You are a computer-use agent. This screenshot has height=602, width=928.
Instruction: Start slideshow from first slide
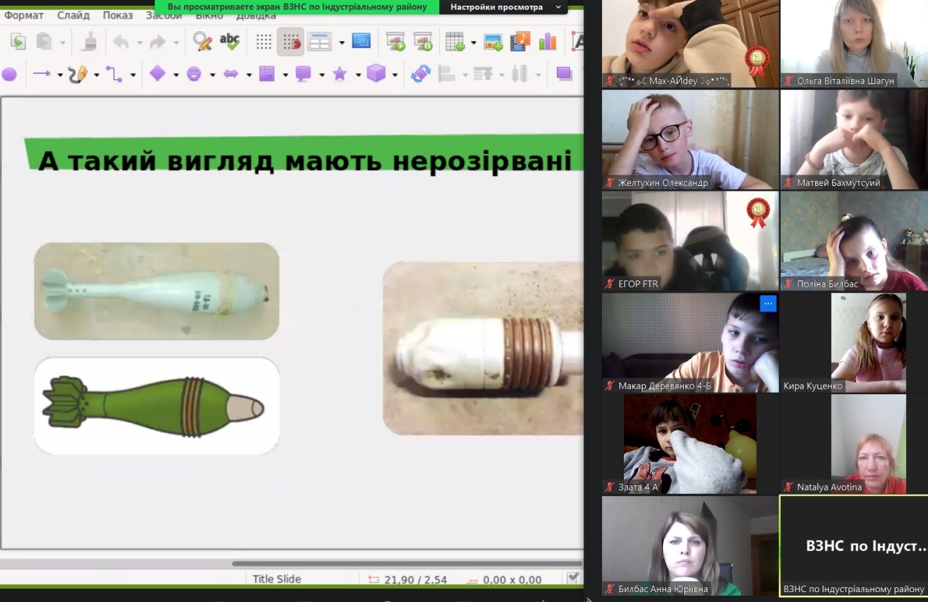tap(395, 42)
